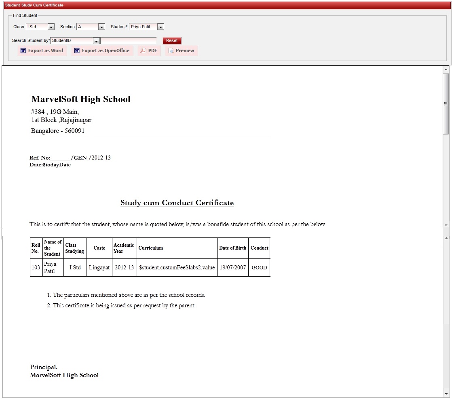
Task: Expand the Section dropdown showing A
Action: tap(101, 27)
